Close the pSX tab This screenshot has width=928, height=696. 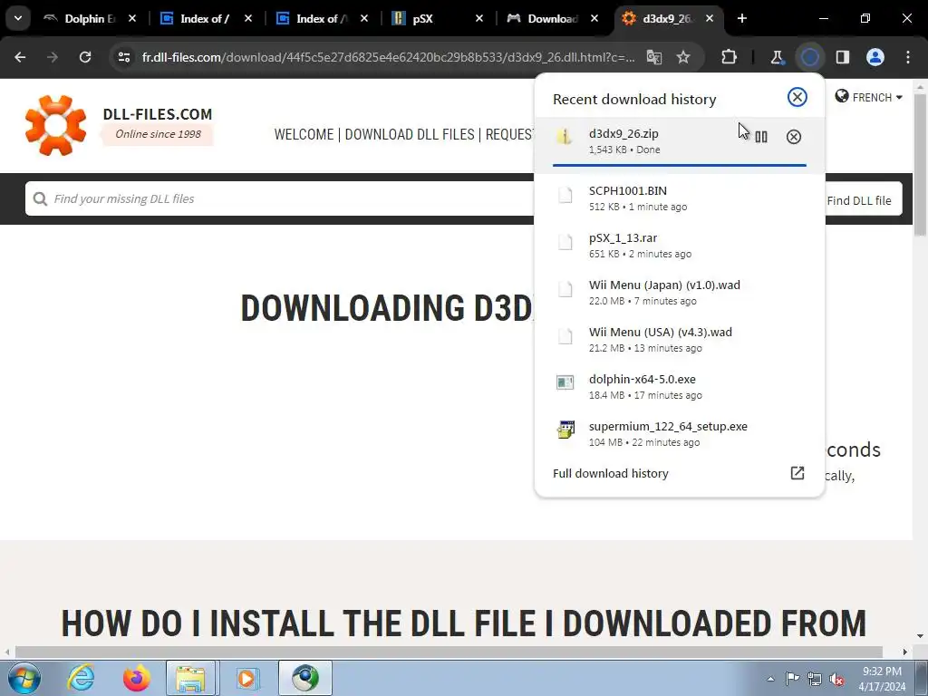click(479, 18)
